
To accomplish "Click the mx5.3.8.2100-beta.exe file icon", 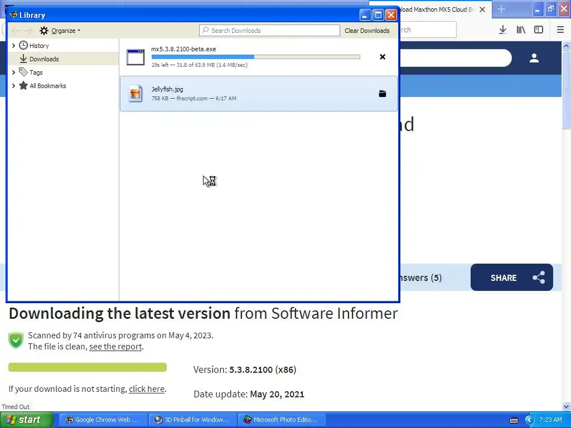I will [136, 57].
